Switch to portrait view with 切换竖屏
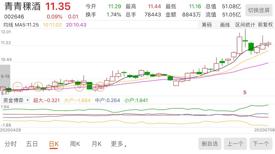 (x=259, y=10)
